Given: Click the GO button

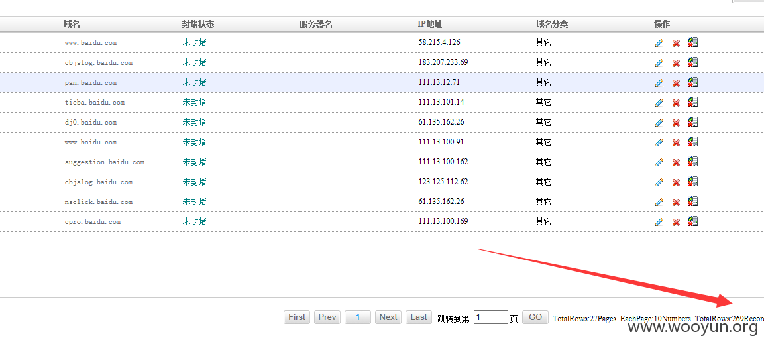Looking at the screenshot, I should [x=535, y=317].
